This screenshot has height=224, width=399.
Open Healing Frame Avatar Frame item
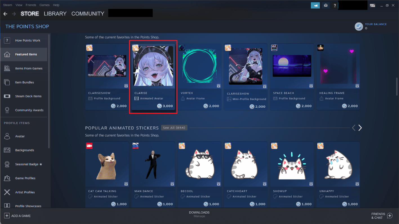click(338, 77)
